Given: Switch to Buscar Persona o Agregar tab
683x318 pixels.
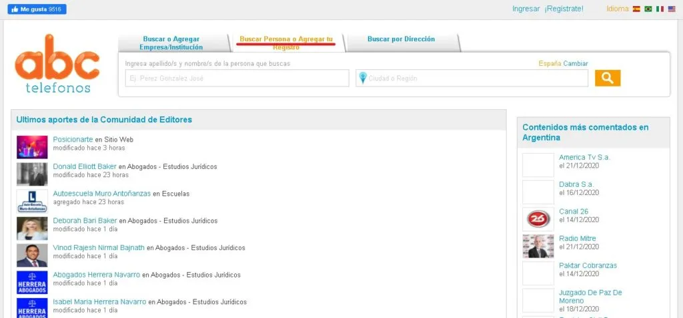Looking at the screenshot, I should tap(286, 43).
